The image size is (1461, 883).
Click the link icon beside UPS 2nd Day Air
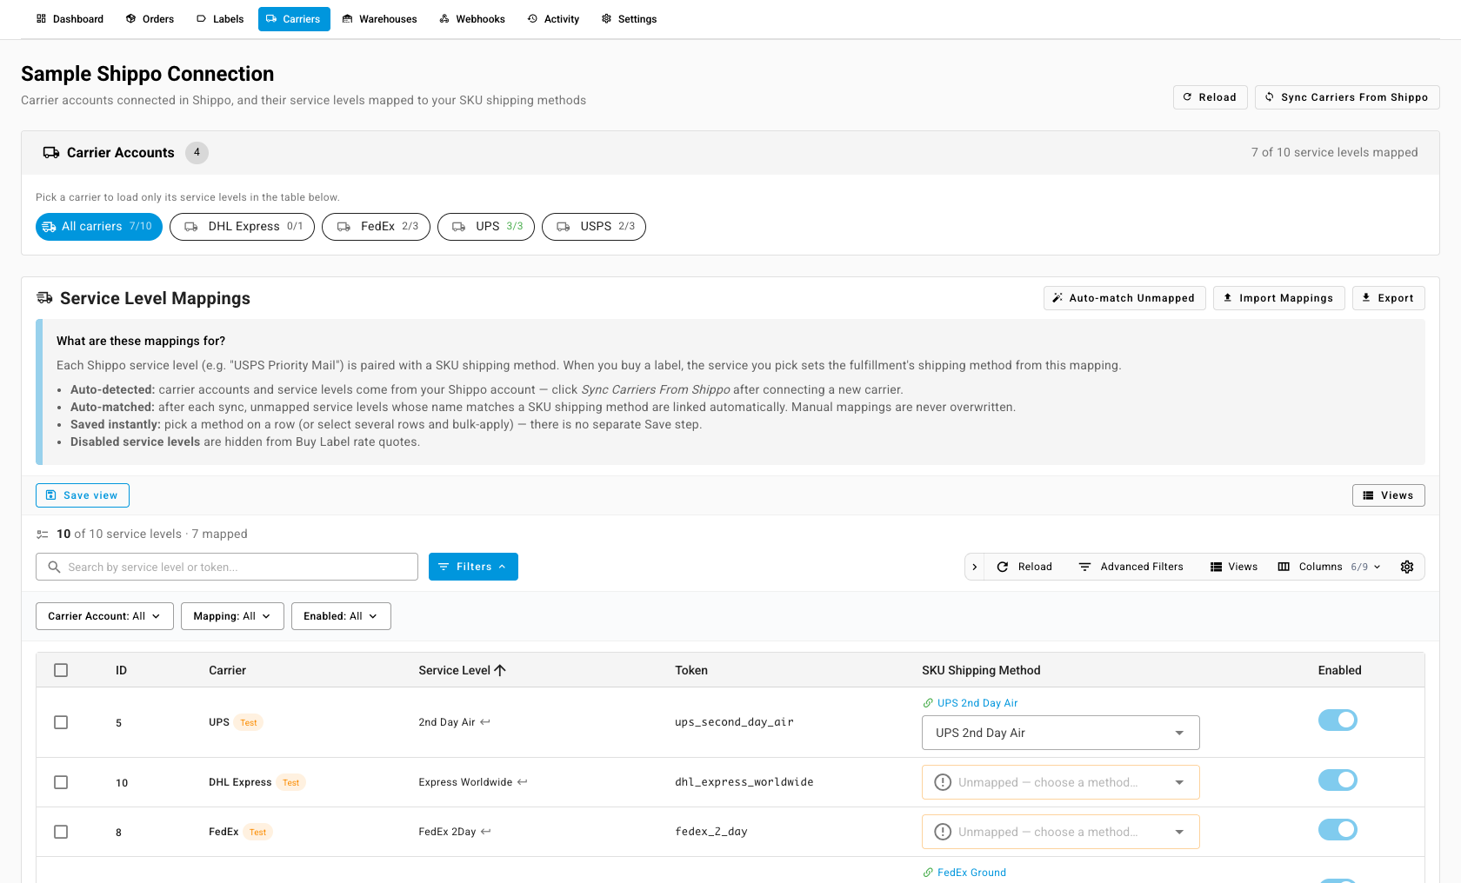click(928, 703)
